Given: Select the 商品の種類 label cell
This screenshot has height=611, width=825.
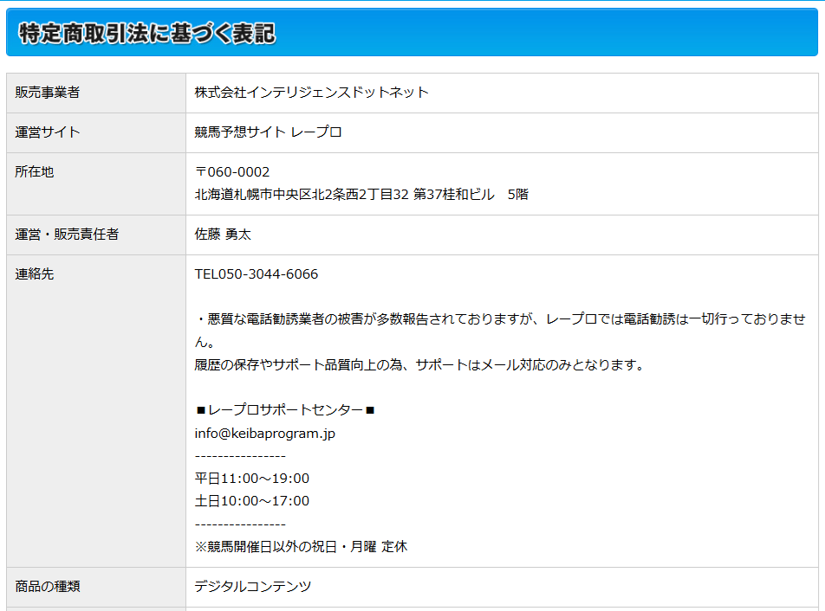Looking at the screenshot, I should tap(96, 588).
